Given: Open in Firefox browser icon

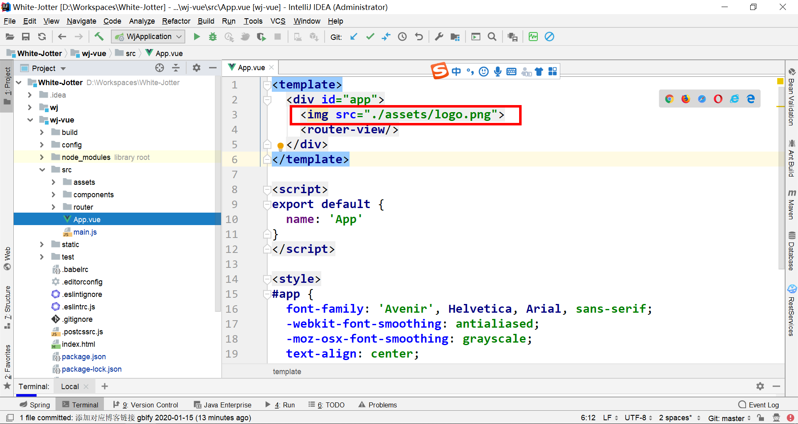Looking at the screenshot, I should [x=685, y=99].
